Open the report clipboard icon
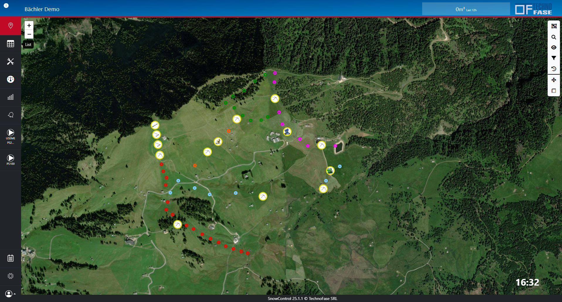This screenshot has height=302, width=562. coord(11,258)
